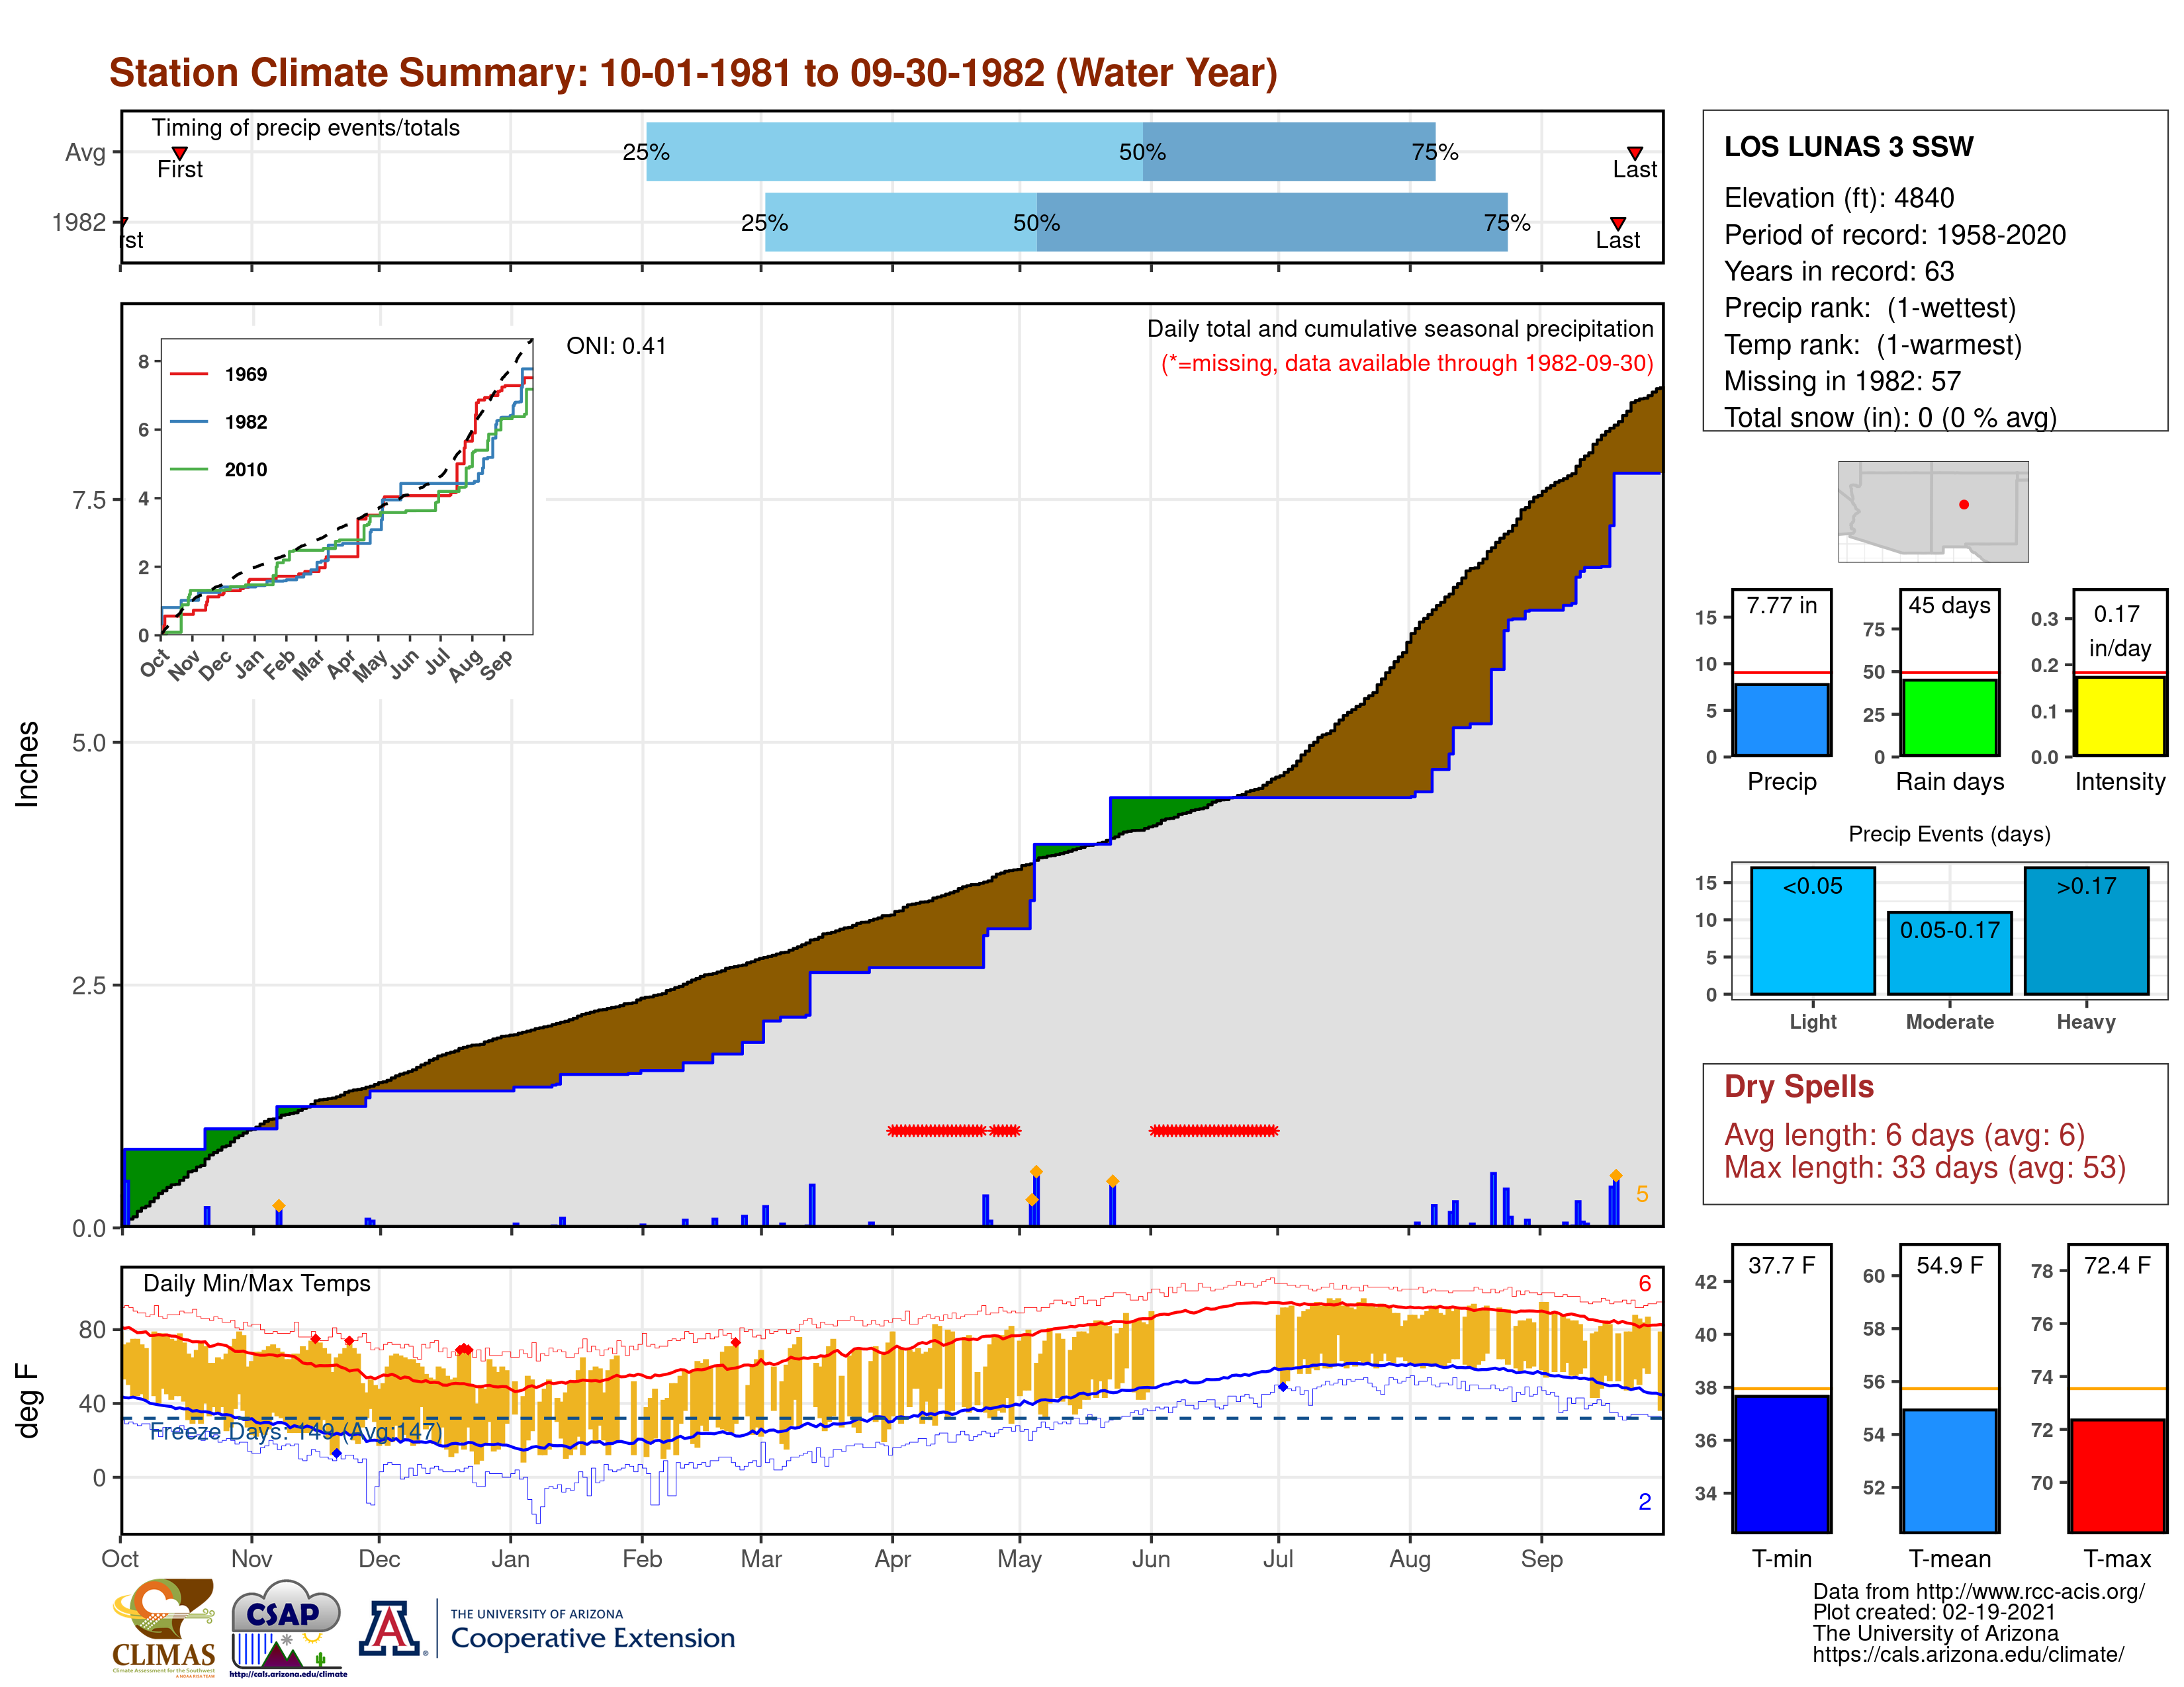
Task: Click the 72.4 F T-max value
Action: pyautogui.click(x=2117, y=1265)
